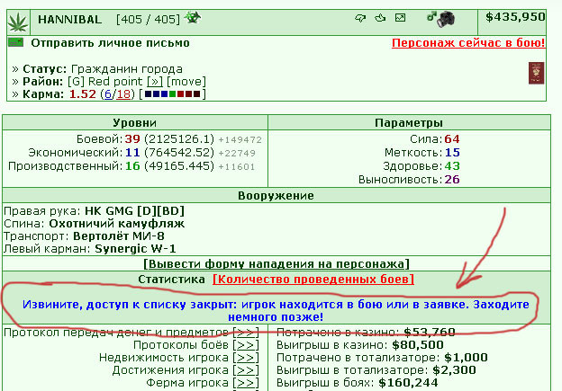Click production level value 16
Screen dimensions: 562x391
tap(132, 166)
